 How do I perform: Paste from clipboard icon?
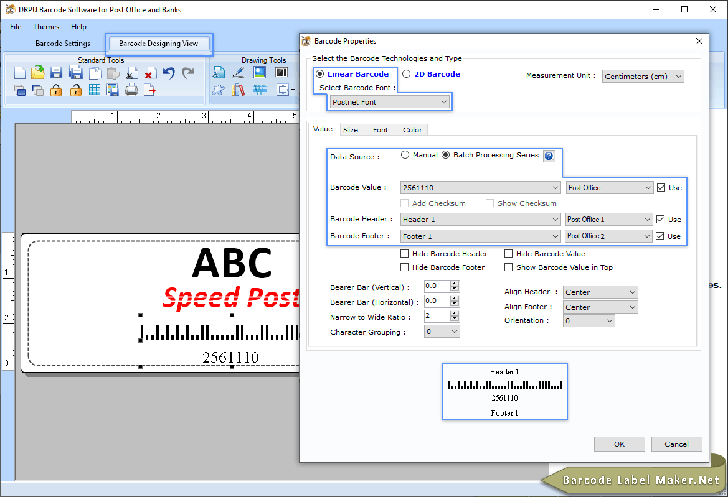tap(113, 73)
